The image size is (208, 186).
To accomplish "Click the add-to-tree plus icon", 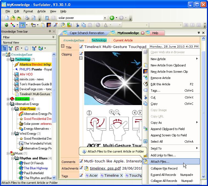I will point(10,48).
